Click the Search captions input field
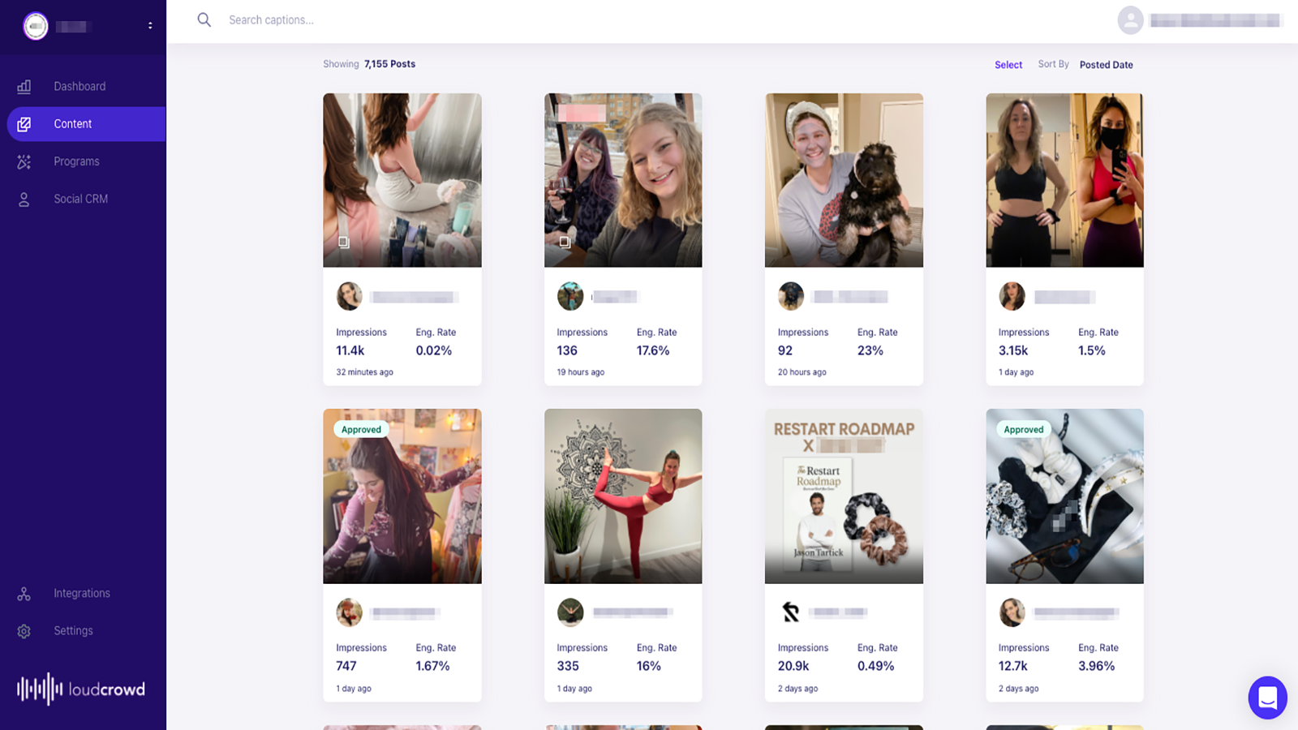 coord(271,19)
